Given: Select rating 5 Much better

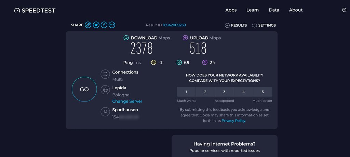Looking at the screenshot, I should 262,92.
